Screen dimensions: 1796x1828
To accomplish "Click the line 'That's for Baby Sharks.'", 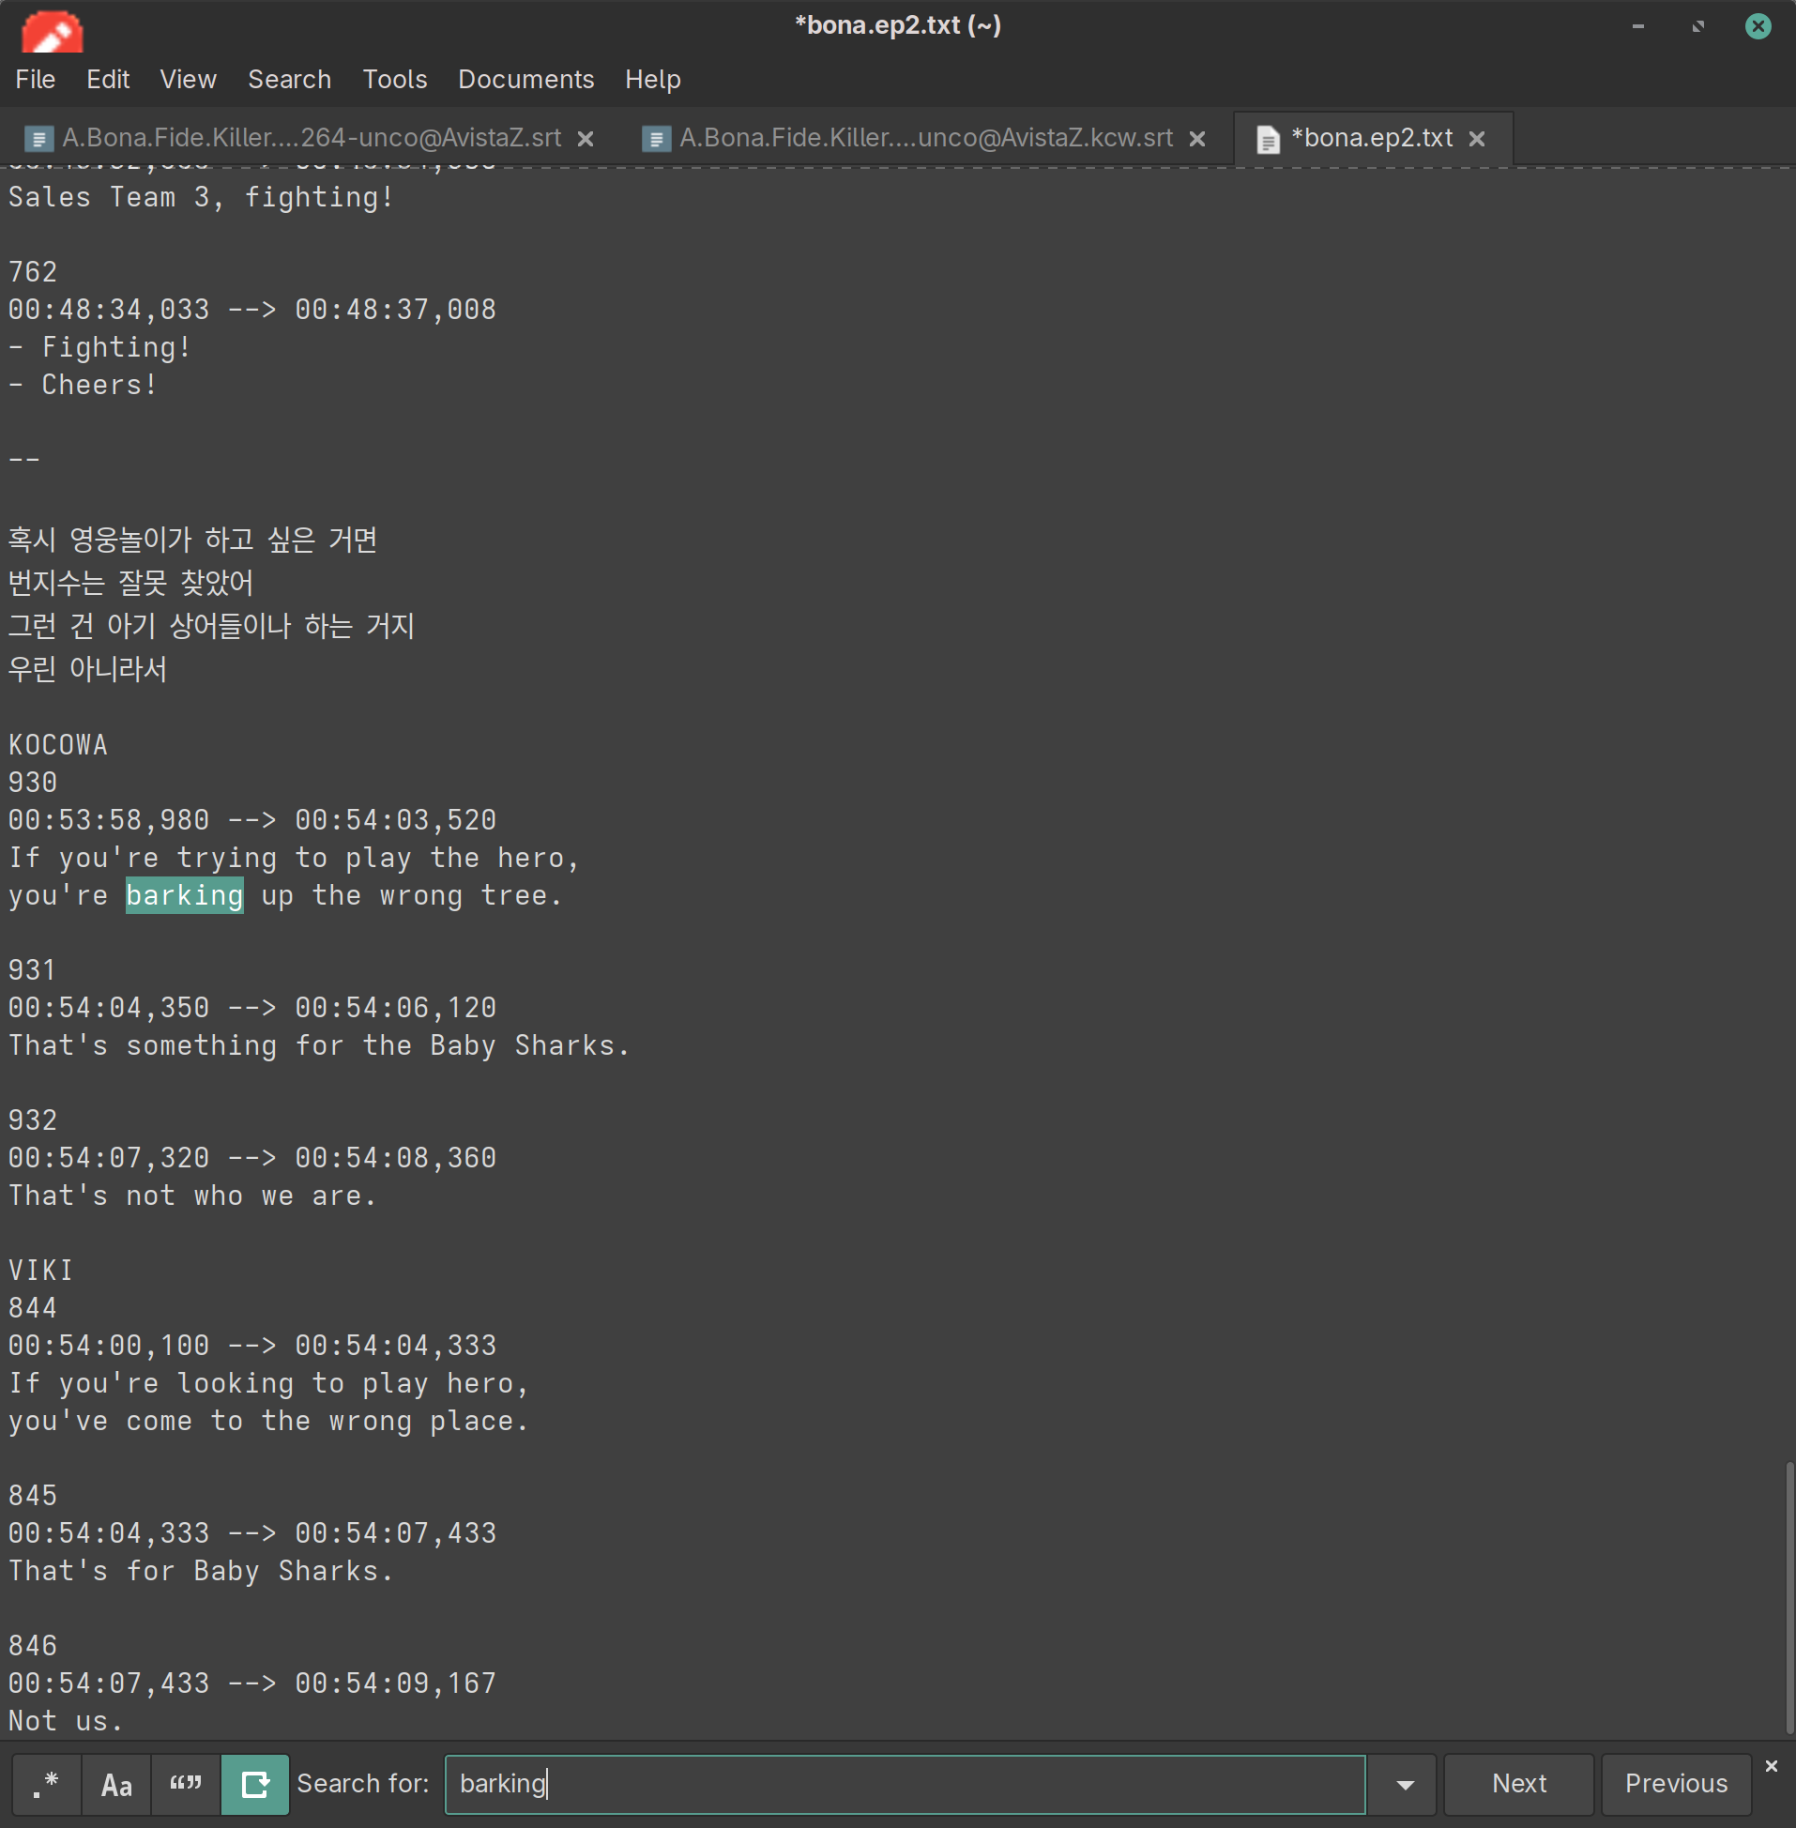I will (x=201, y=1571).
